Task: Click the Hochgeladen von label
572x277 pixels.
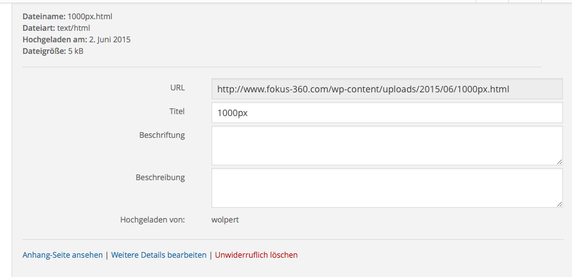Action: (x=152, y=220)
